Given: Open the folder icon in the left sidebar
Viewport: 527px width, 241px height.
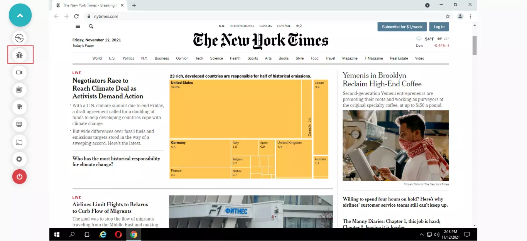Looking at the screenshot, I should [x=20, y=142].
